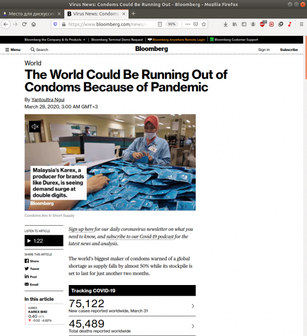Open the red adblock extension icon
The height and width of the screenshot is (336, 307).
point(263,24)
